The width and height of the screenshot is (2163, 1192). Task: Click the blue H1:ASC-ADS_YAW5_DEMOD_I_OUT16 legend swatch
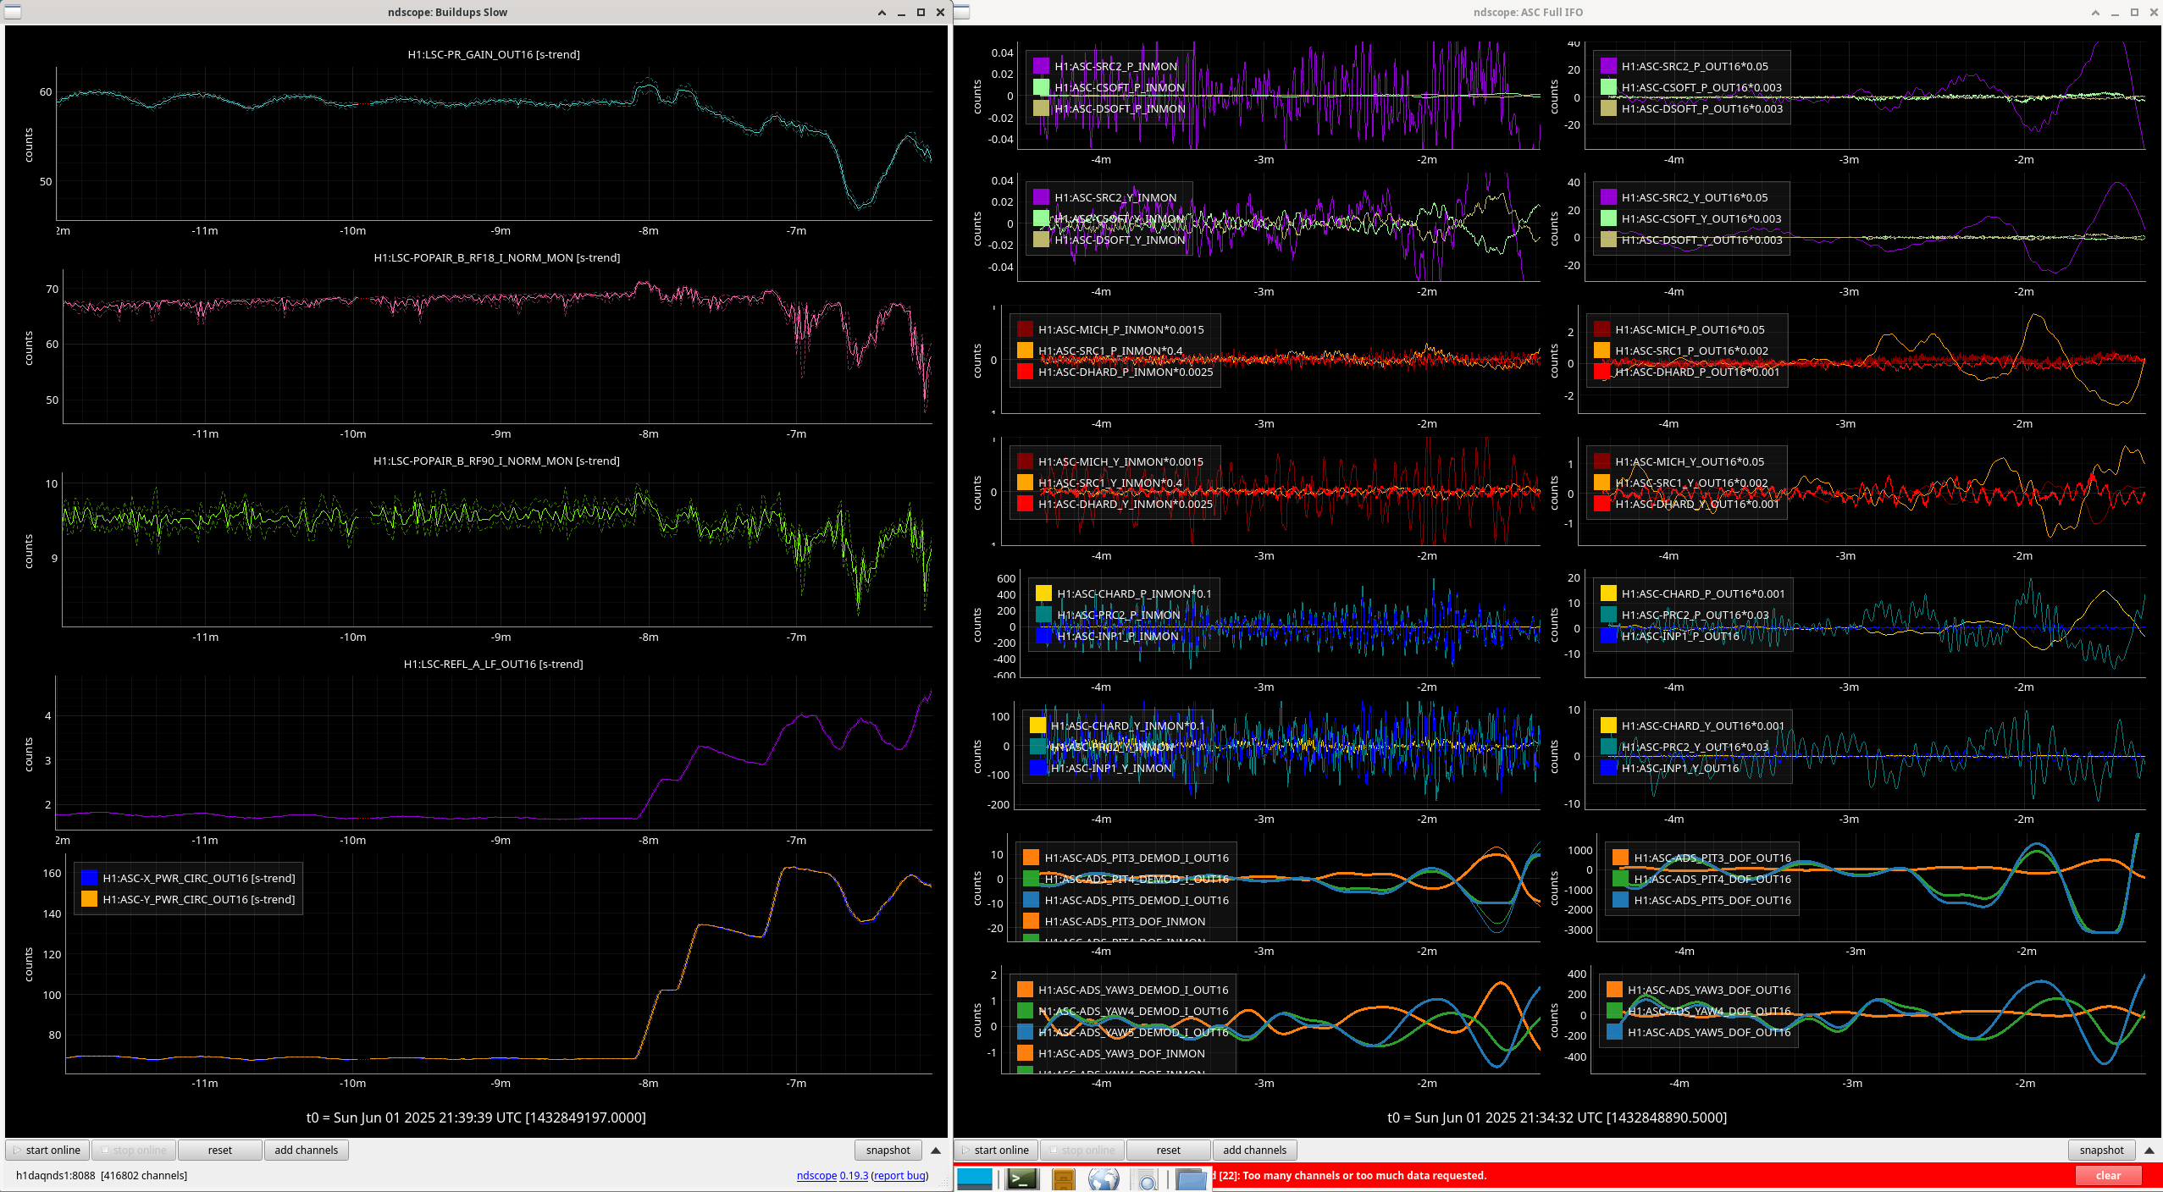(x=1025, y=1032)
